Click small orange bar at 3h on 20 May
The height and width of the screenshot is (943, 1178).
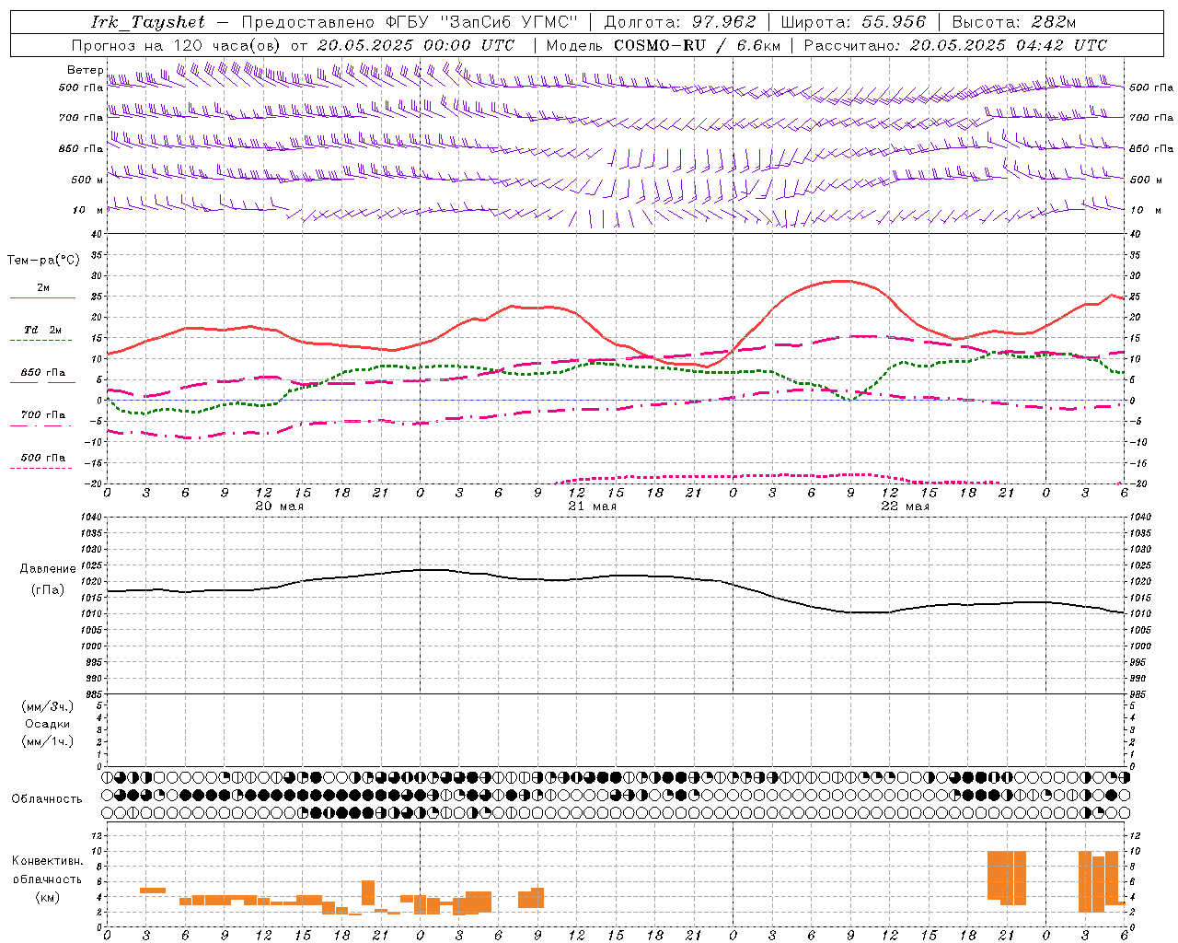click(153, 891)
